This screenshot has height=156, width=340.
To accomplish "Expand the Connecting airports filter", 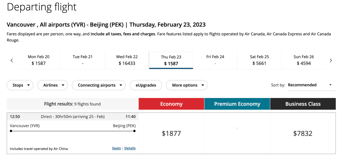I will click(x=99, y=85).
